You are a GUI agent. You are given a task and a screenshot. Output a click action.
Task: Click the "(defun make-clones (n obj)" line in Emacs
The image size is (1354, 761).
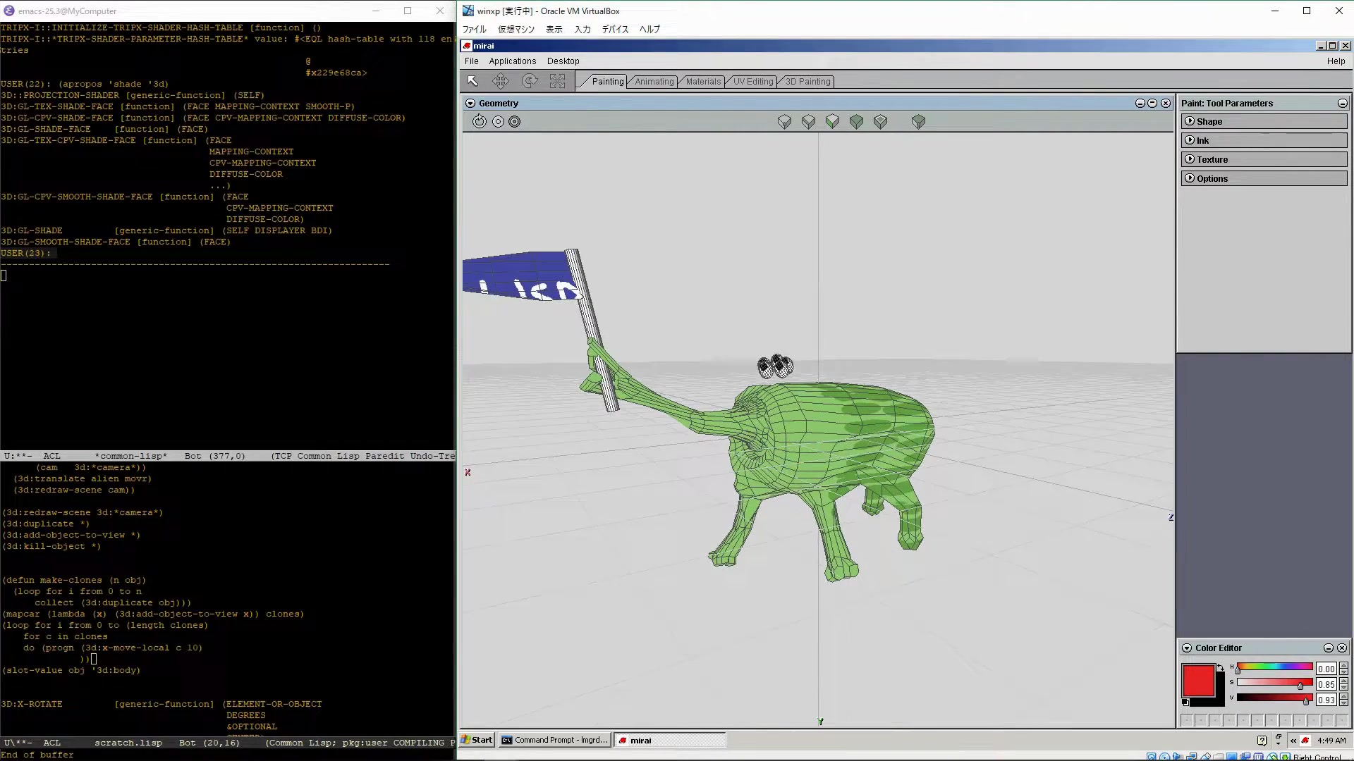click(x=74, y=580)
